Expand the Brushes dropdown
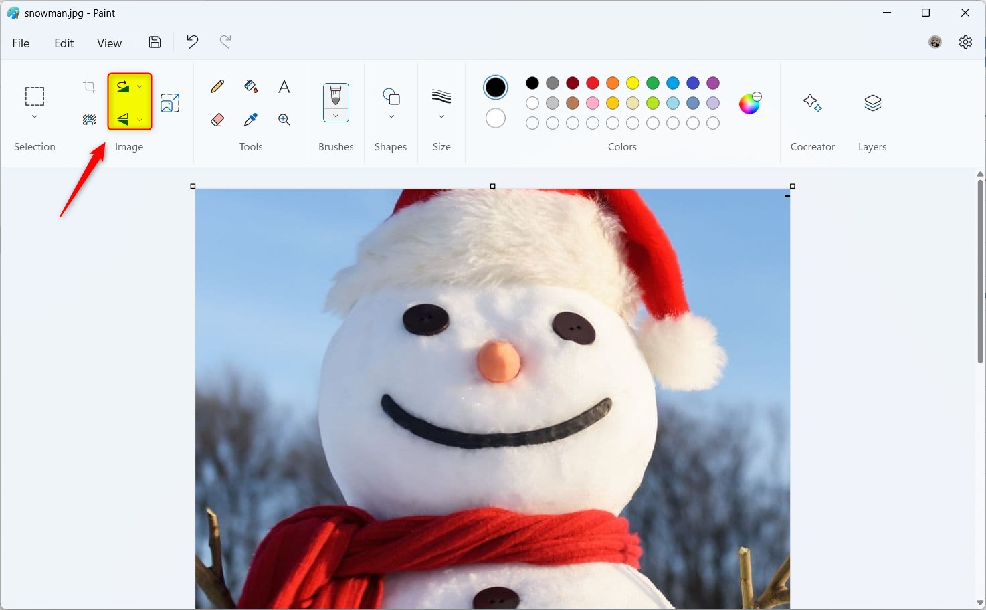 point(336,115)
